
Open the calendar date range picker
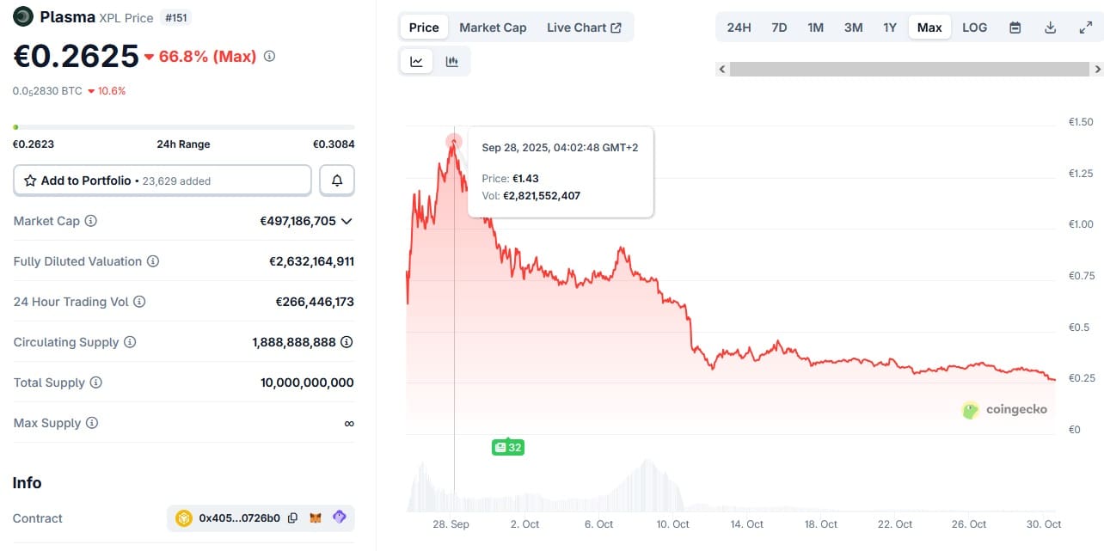[x=1015, y=28]
